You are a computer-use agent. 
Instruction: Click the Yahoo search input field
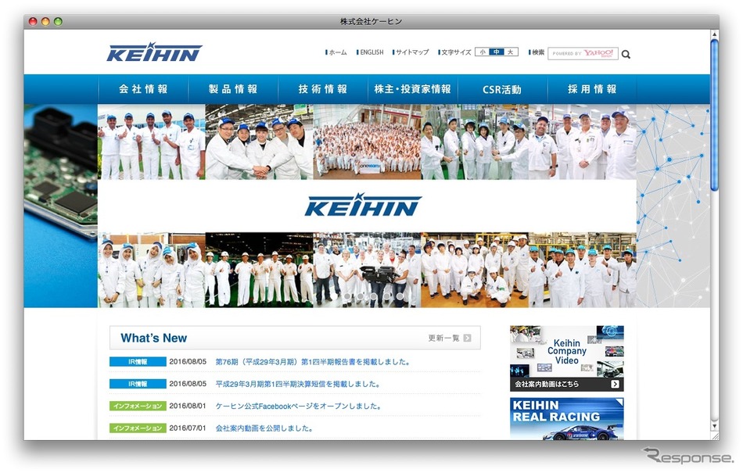coord(583,53)
